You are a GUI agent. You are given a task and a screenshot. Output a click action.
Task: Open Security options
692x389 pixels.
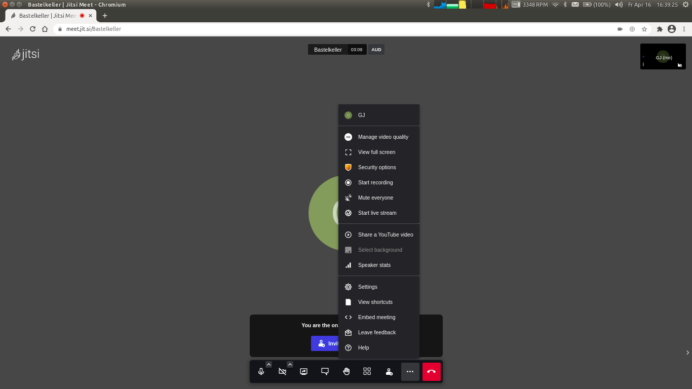377,167
